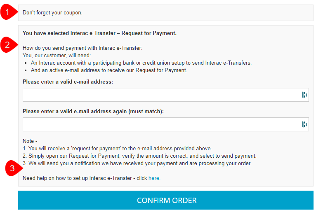The width and height of the screenshot is (316, 217).
Task: Click the 'Need help on how to set up' text
Action: pyautogui.click(x=85, y=178)
